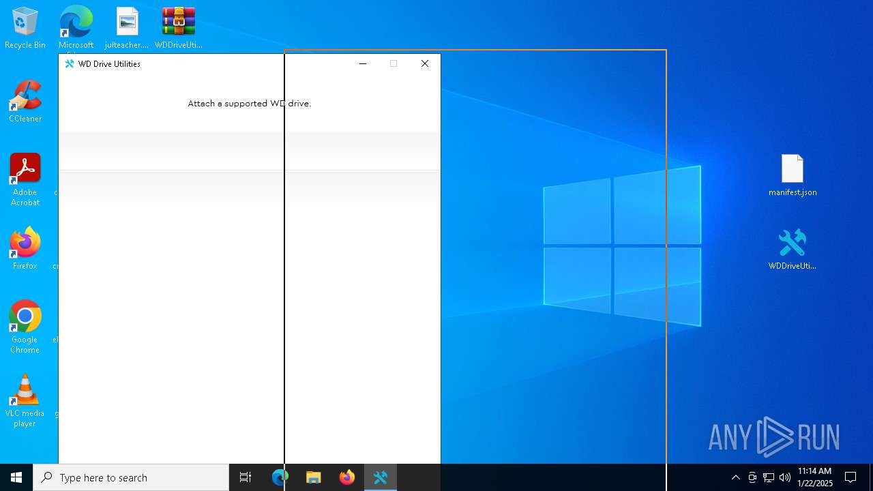Select the julteacher image file on the desktop

click(127, 28)
